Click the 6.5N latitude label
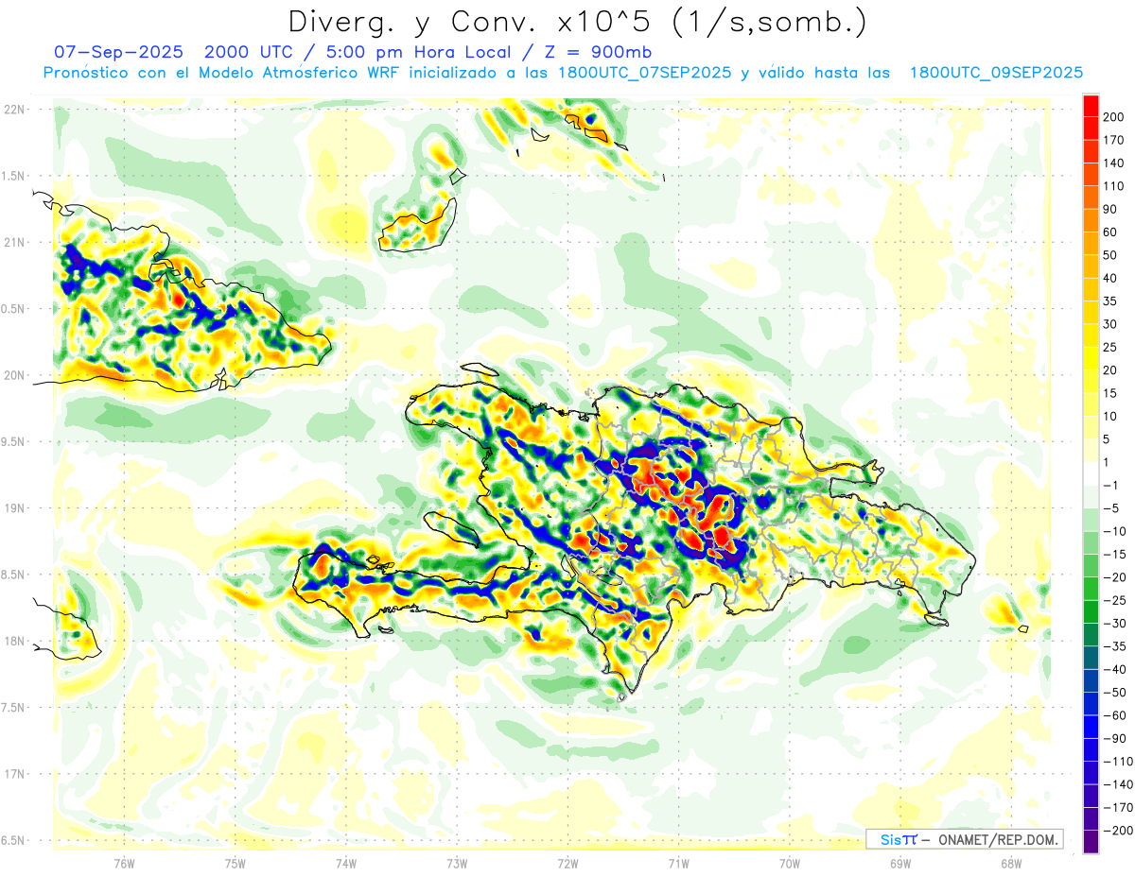 click(x=14, y=840)
